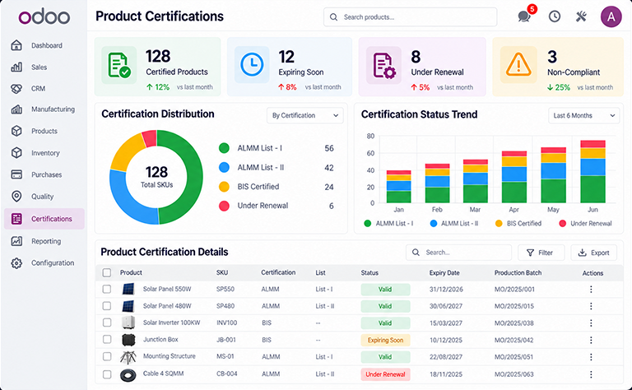This screenshot has height=390, width=632.
Task: Click the Cable 4 SQMM product thumbnail
Action: click(128, 374)
